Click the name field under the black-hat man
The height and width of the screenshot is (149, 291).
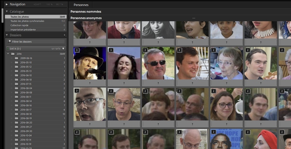click(90, 83)
